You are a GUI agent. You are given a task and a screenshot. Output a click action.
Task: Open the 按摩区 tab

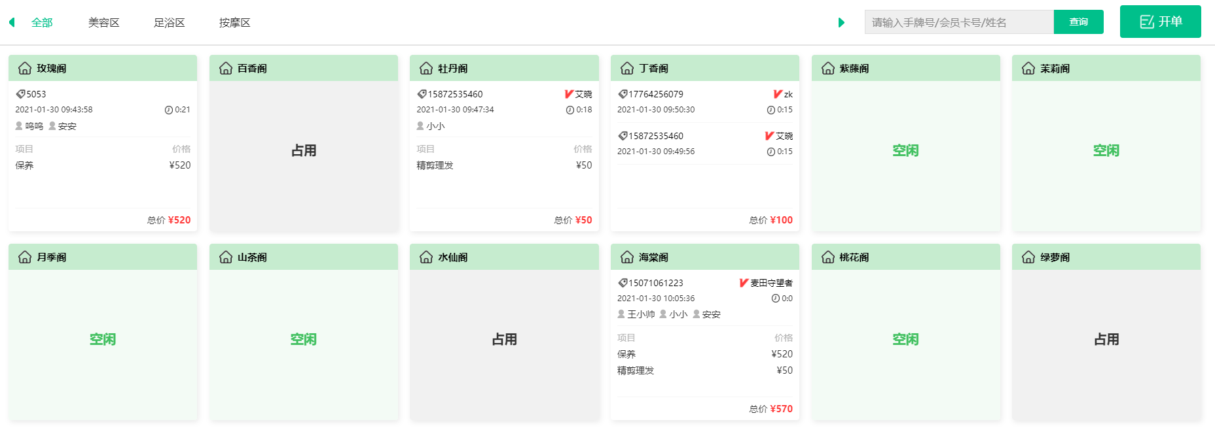coord(234,23)
